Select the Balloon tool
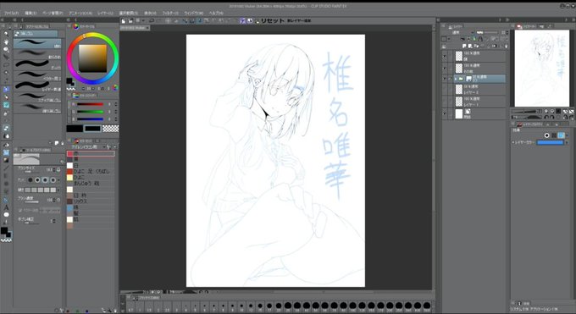This screenshot has height=314, width=576. tap(6, 215)
